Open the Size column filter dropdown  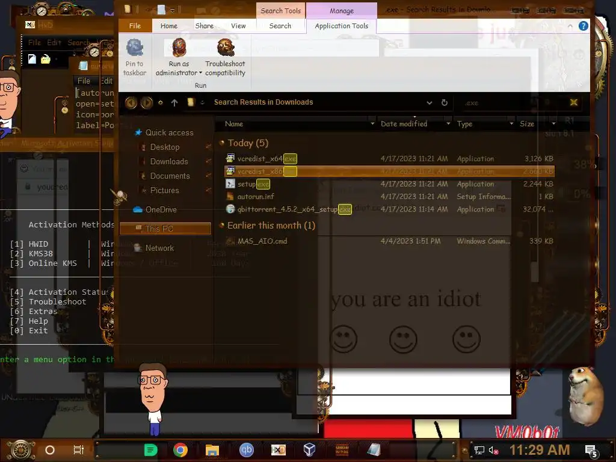(x=553, y=124)
